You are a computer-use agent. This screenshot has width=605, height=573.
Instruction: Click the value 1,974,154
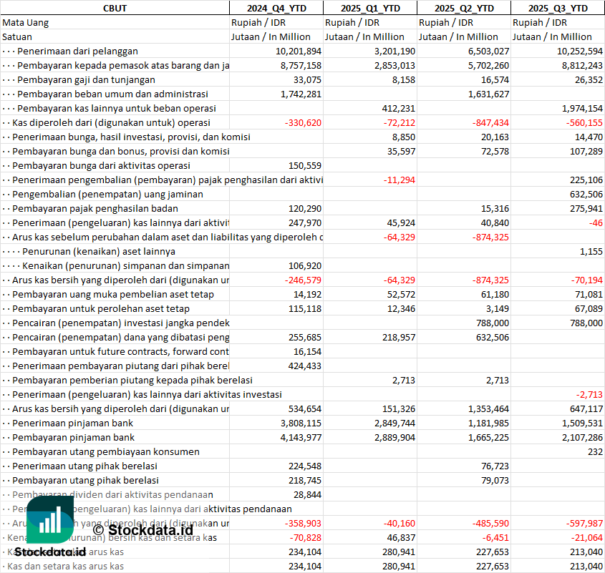tap(582, 108)
